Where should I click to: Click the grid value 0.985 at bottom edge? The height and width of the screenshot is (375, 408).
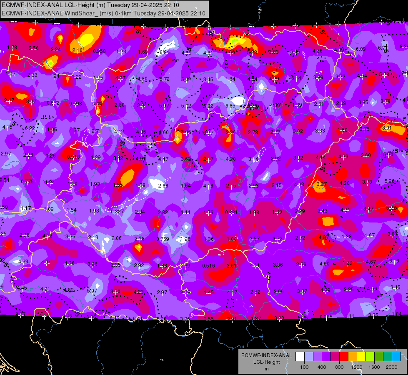click(326, 317)
